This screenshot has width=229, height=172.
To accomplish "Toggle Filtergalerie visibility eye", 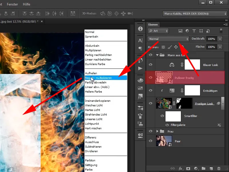I will point(167,125).
